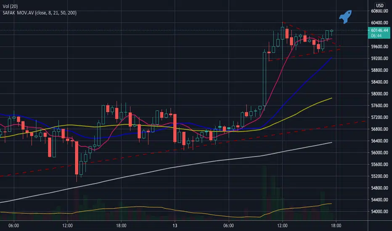Click the first 12:00 time axis label

[67, 226]
